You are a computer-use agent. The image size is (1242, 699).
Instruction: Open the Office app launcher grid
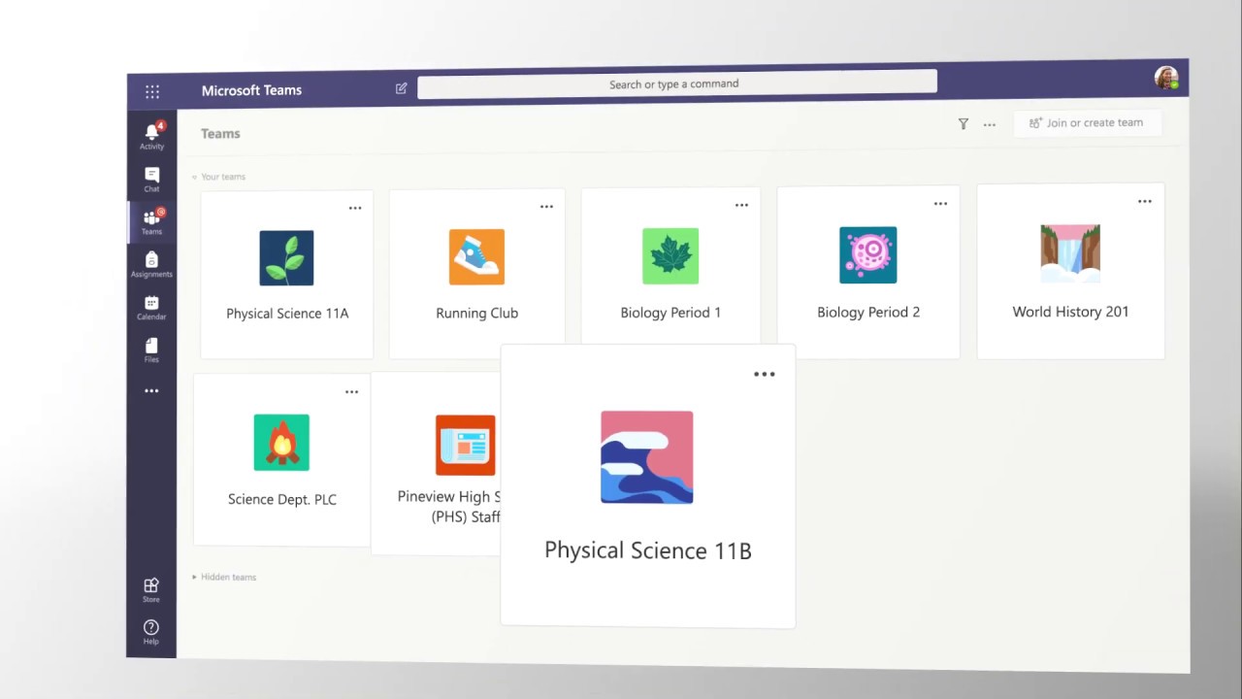(152, 91)
